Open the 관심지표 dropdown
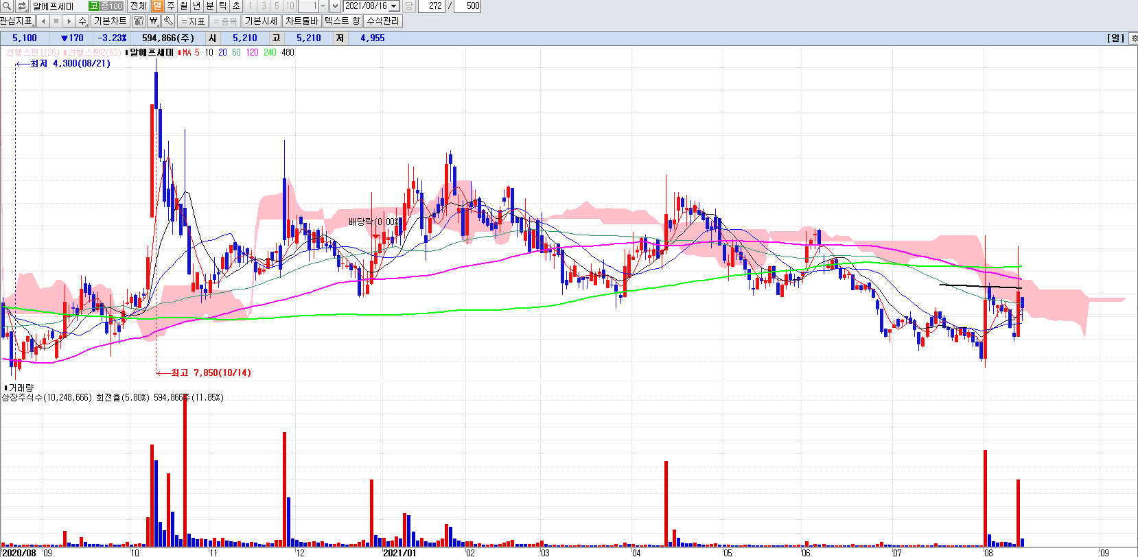 point(17,21)
